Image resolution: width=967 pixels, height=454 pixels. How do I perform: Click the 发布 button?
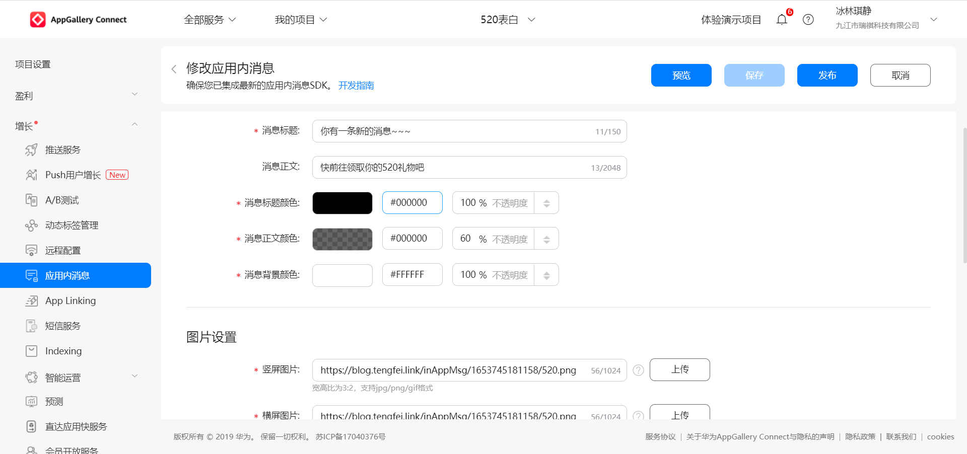point(827,75)
